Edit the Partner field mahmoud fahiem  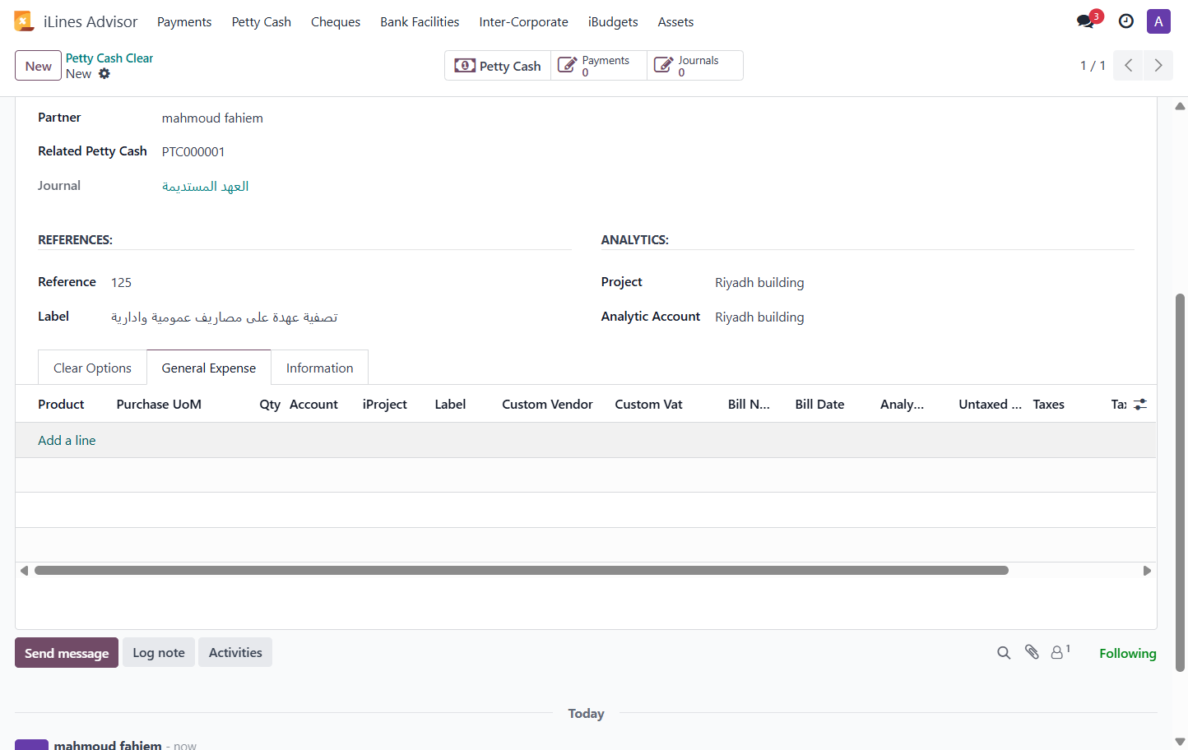pos(212,118)
